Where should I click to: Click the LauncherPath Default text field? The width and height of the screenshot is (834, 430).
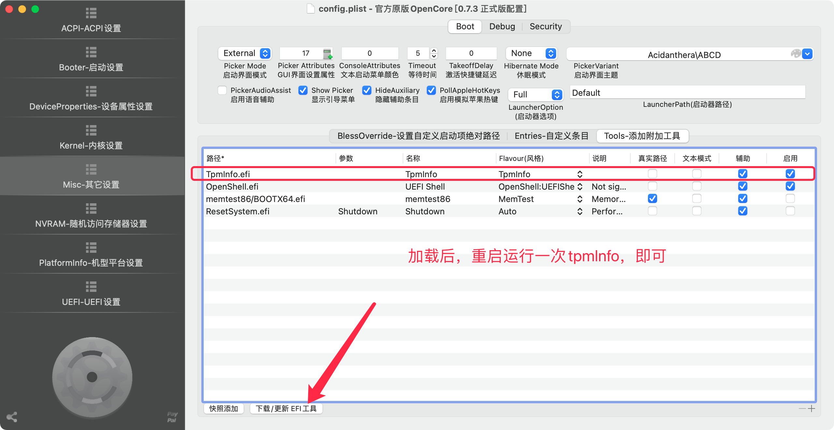click(687, 93)
